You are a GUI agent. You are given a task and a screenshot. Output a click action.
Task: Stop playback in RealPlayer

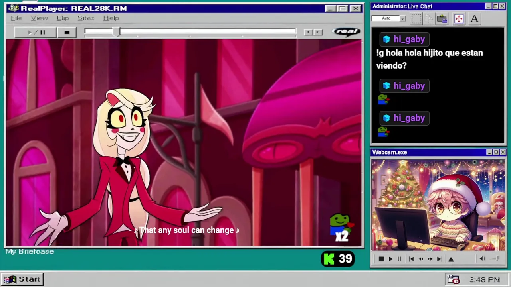click(67, 32)
